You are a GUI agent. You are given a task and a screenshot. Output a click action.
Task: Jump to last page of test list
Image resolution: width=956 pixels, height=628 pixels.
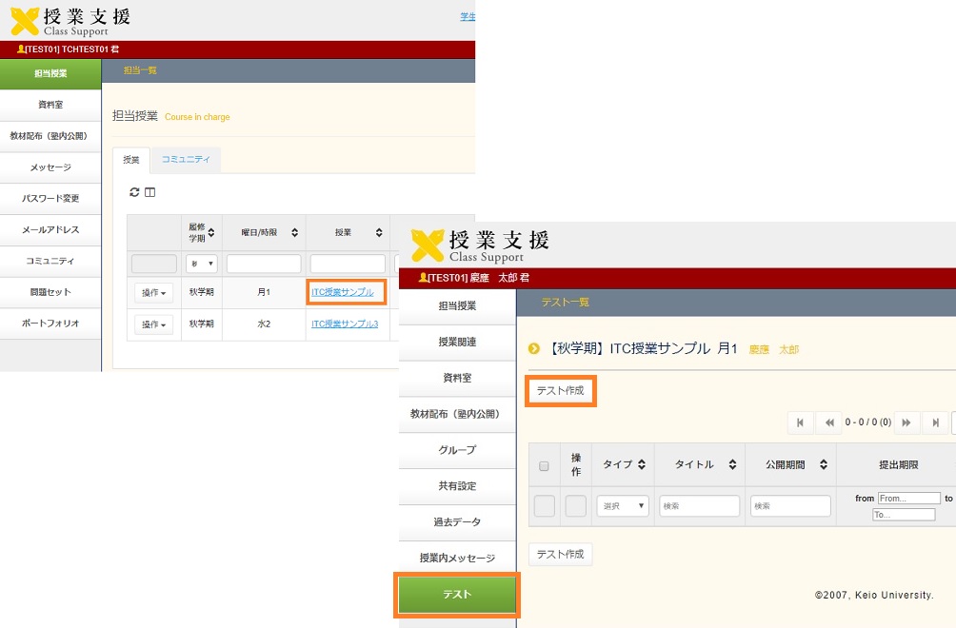[x=936, y=422]
